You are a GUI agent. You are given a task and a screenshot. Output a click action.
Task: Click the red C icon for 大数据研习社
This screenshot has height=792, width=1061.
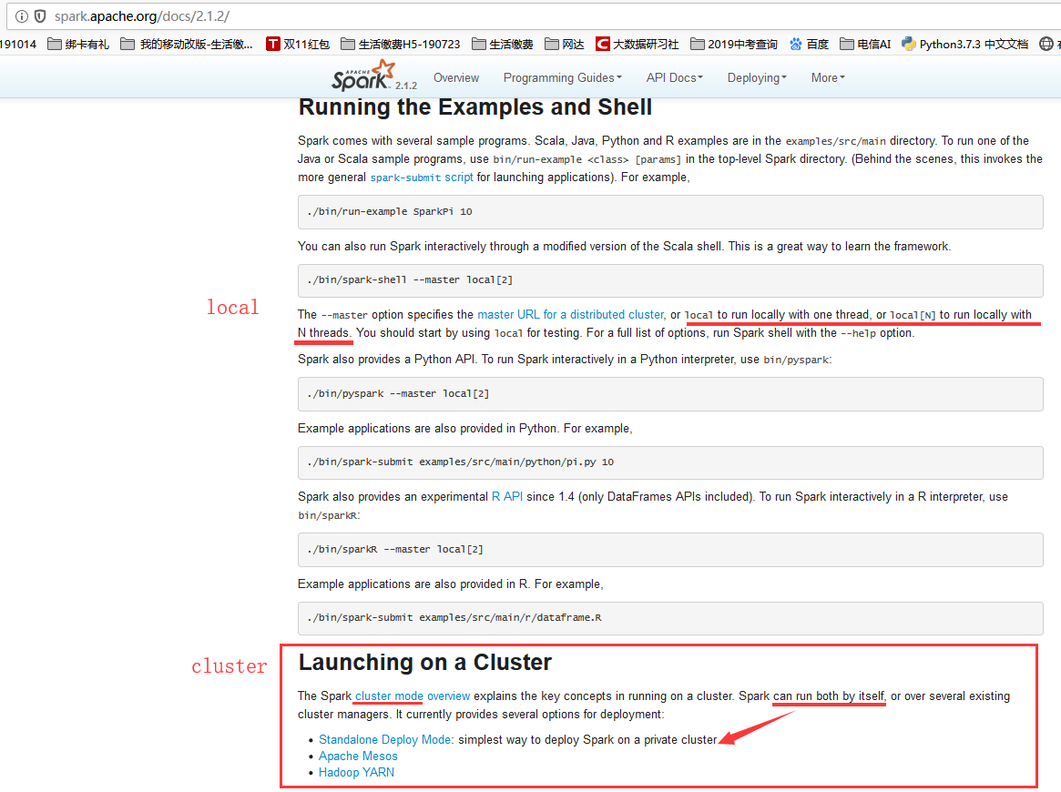click(602, 42)
